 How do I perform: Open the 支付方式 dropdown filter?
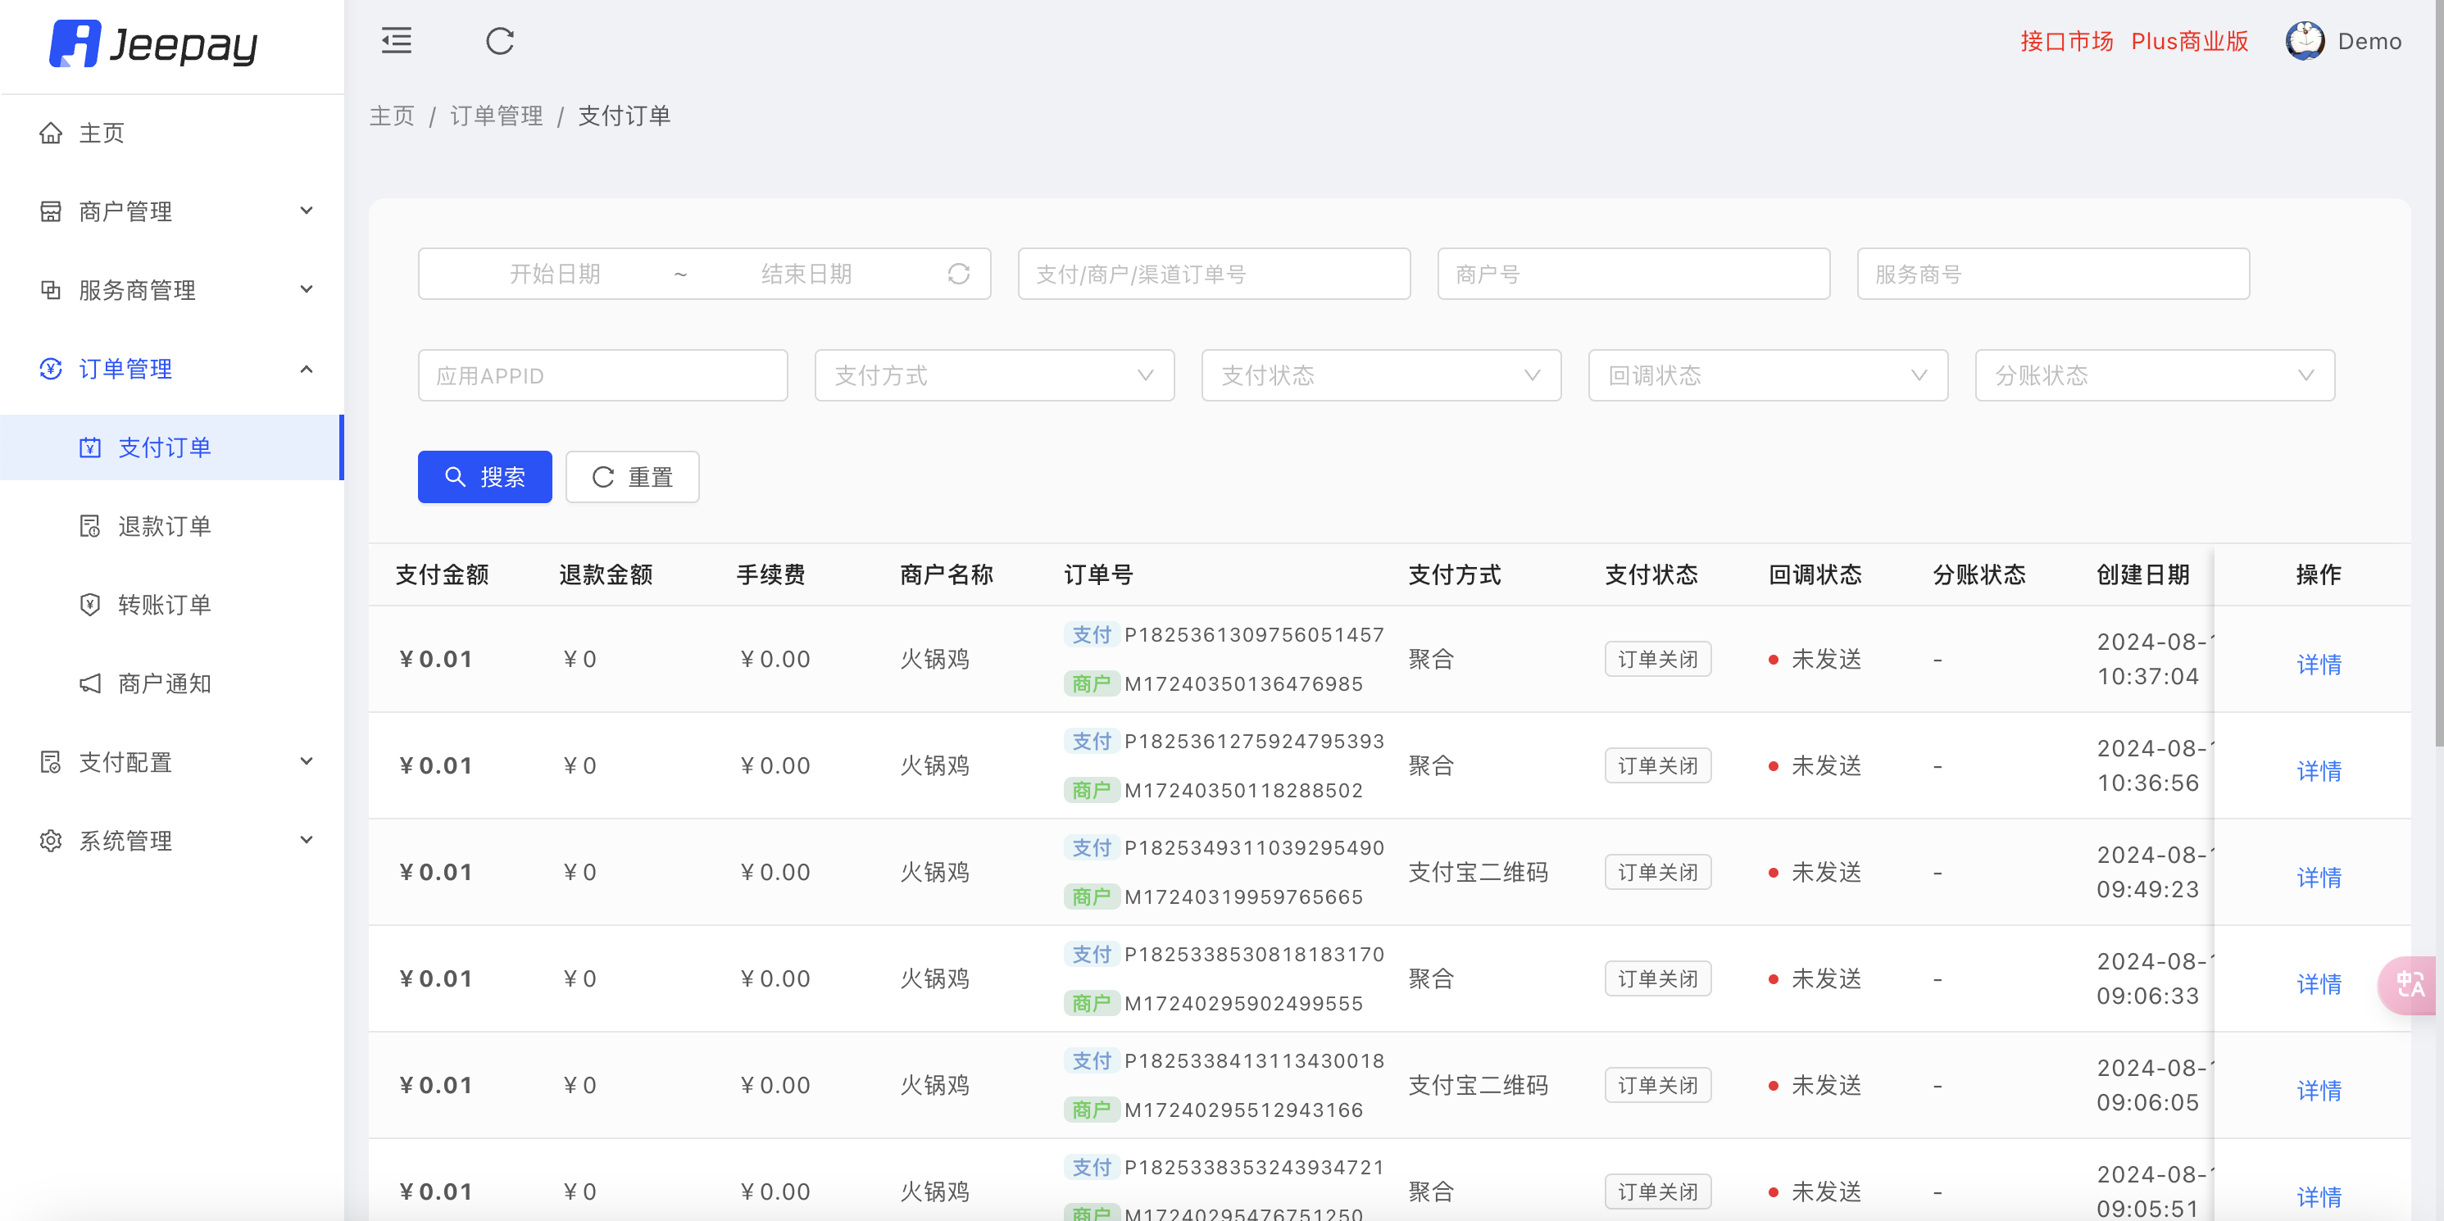[x=993, y=375]
